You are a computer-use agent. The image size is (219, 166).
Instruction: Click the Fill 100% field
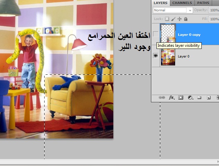214,19
